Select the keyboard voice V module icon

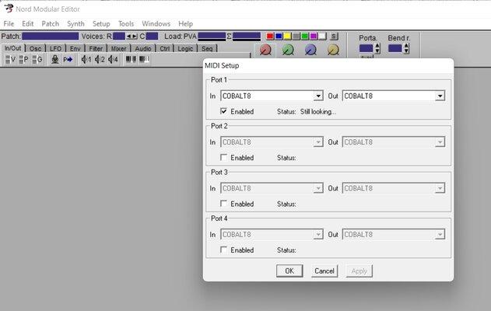(x=10, y=59)
